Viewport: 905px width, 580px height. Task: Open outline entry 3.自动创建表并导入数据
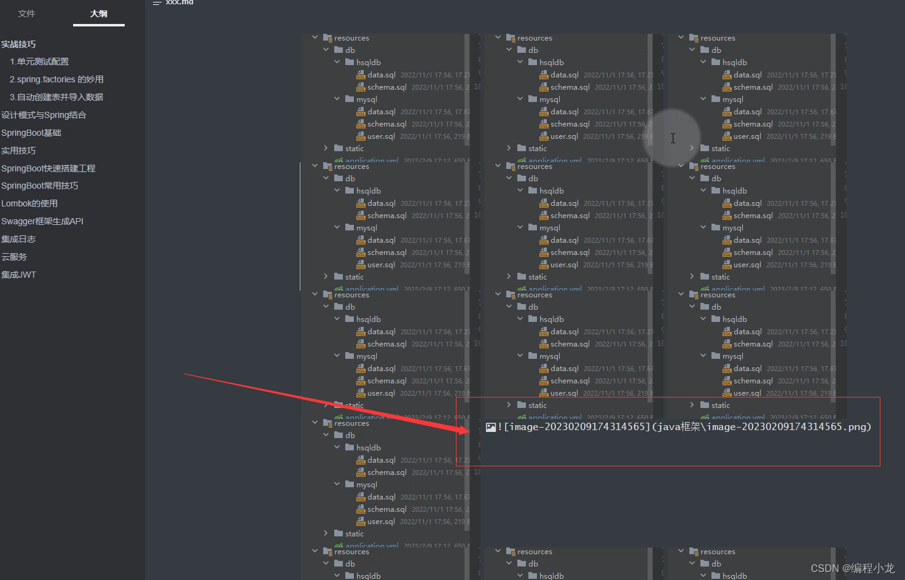(x=57, y=98)
